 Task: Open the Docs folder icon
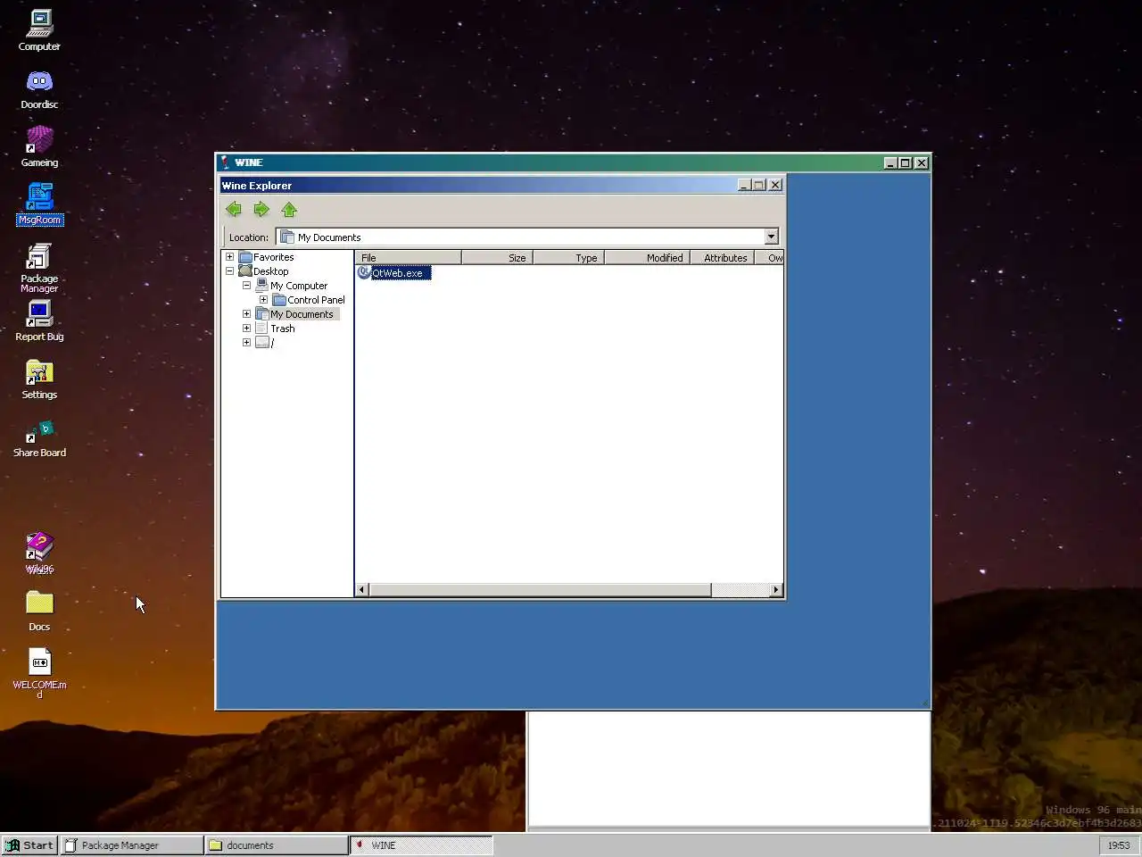point(39,611)
